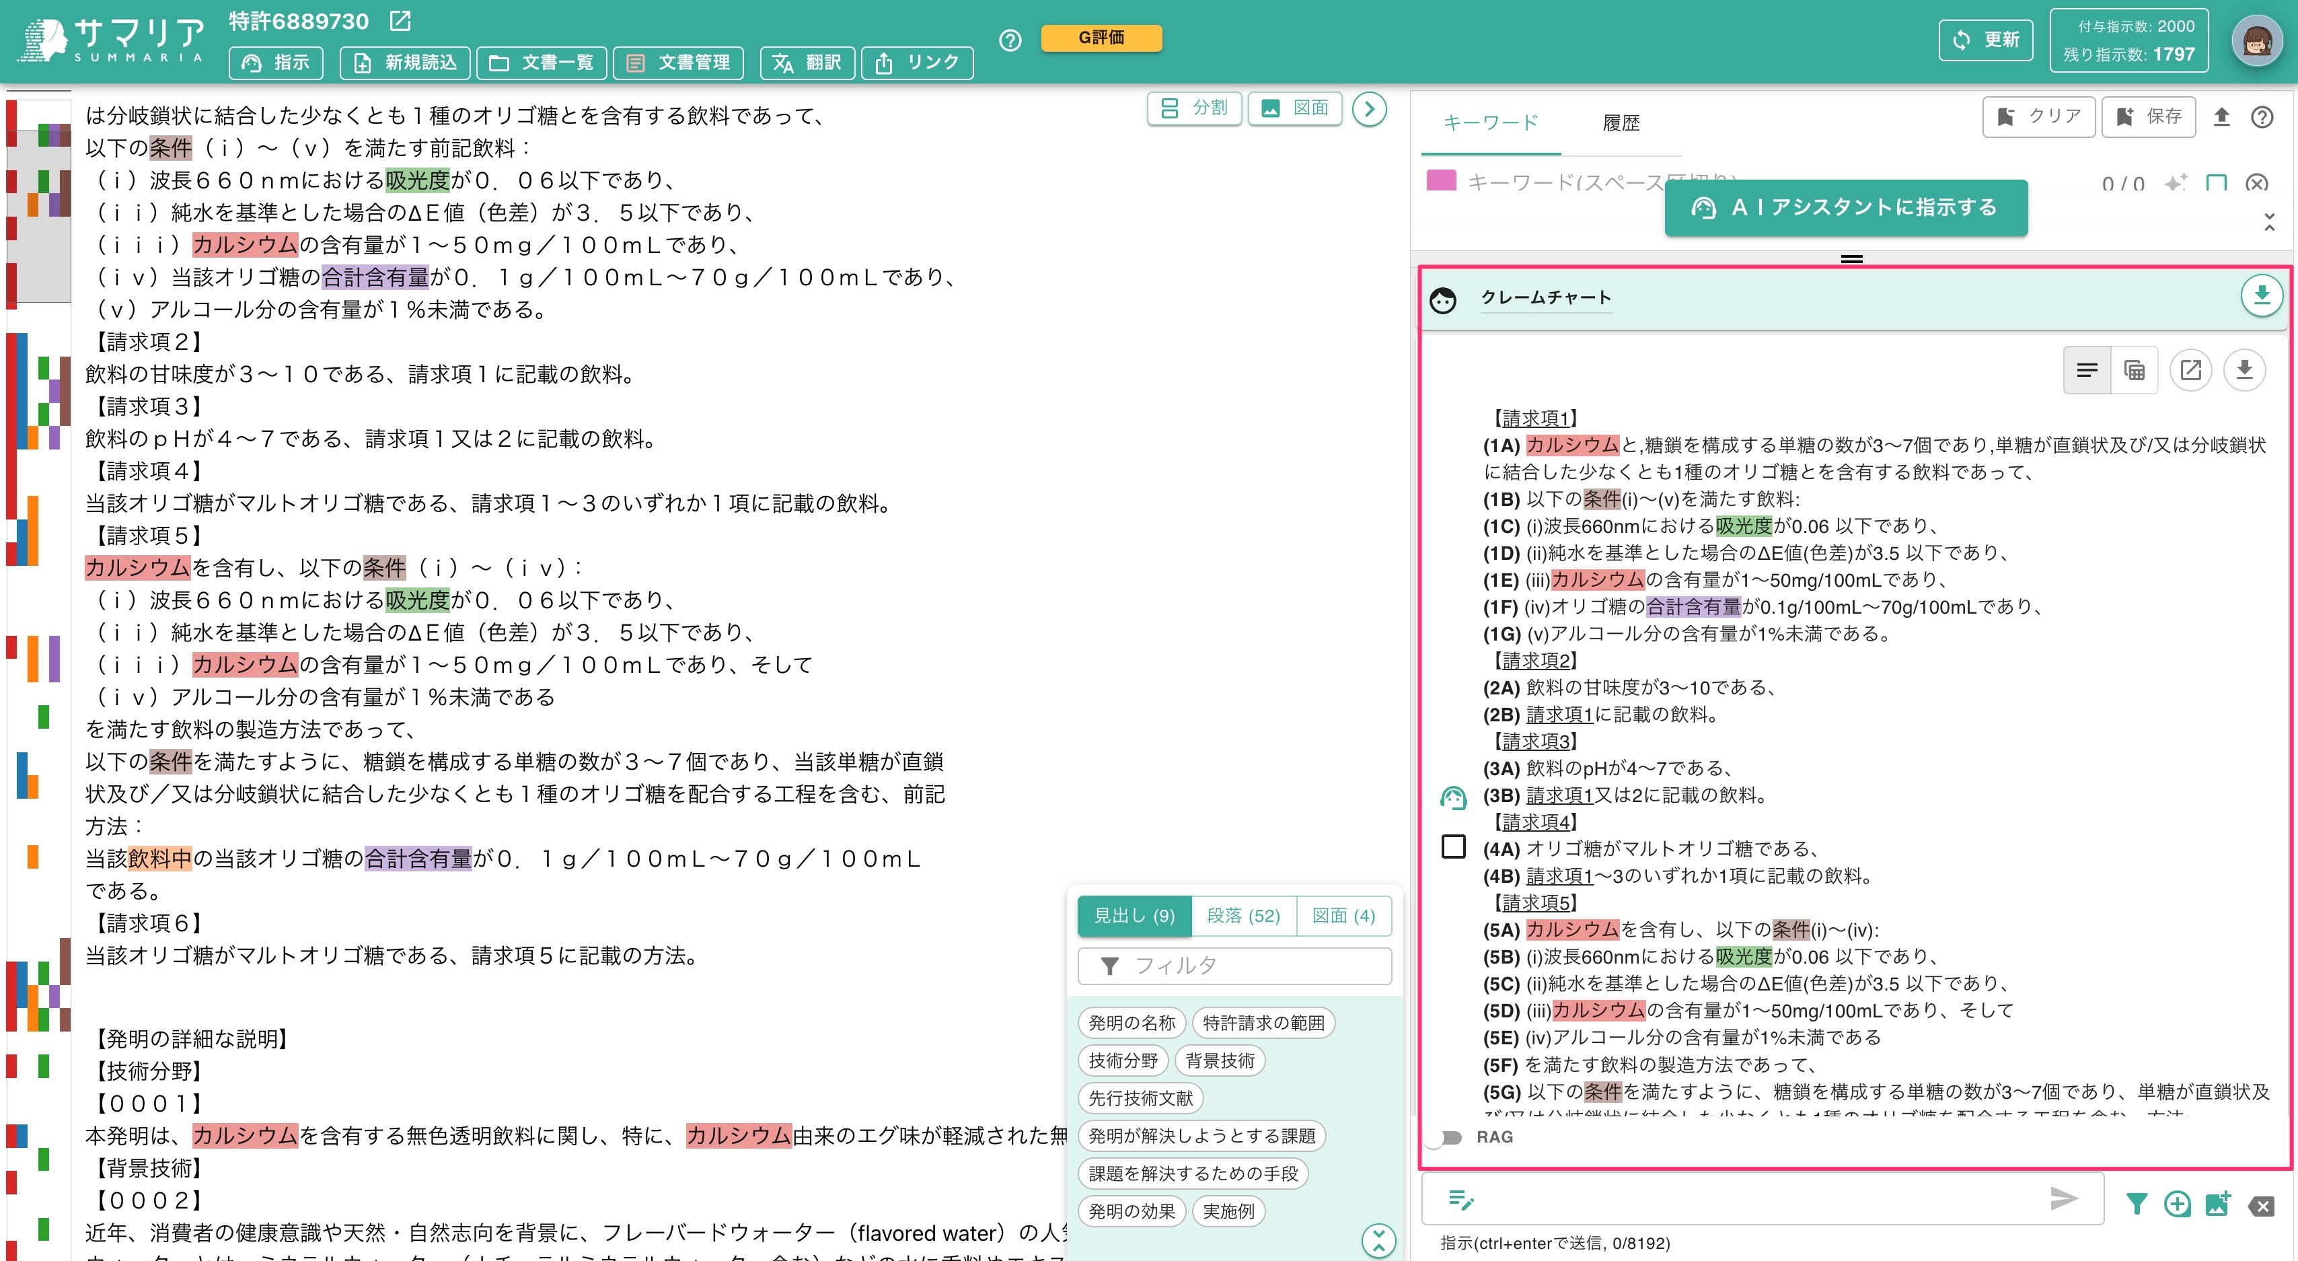This screenshot has width=2298, height=1261.
Task: Add an image with the picture-plus icon
Action: 2219,1204
